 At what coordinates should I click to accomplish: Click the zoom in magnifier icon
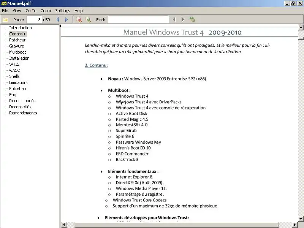pos(88,20)
